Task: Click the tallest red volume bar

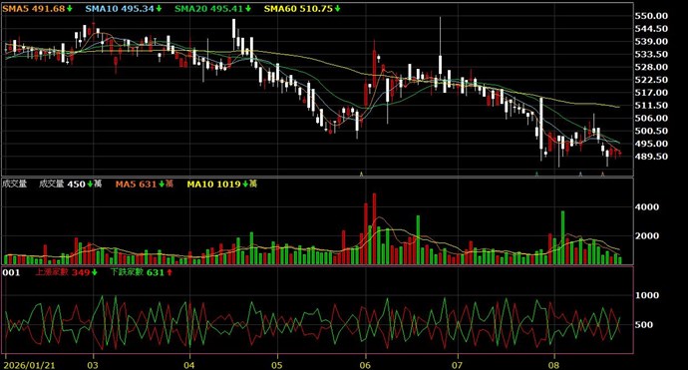Action: [x=374, y=228]
